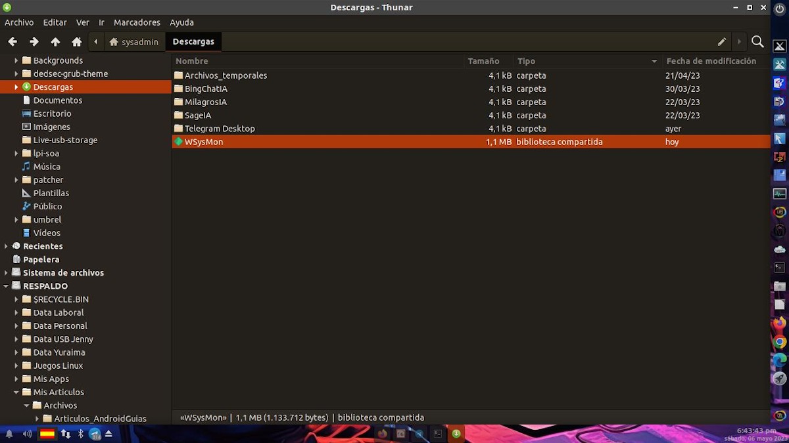This screenshot has height=443, width=789.
Task: Click the Spanish flag keyboard layout indicator
Action: click(47, 434)
